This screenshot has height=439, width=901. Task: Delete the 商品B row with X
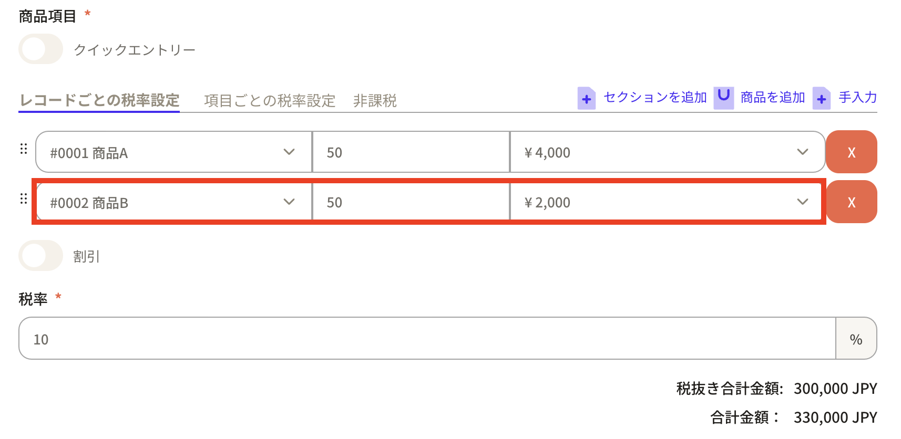(851, 202)
